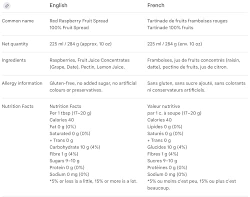Click the French Glucides 10 g line

tap(167, 147)
